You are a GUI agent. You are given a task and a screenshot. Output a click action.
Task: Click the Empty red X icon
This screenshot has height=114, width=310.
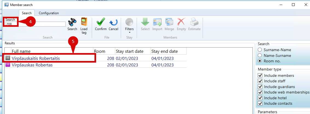[181, 22]
